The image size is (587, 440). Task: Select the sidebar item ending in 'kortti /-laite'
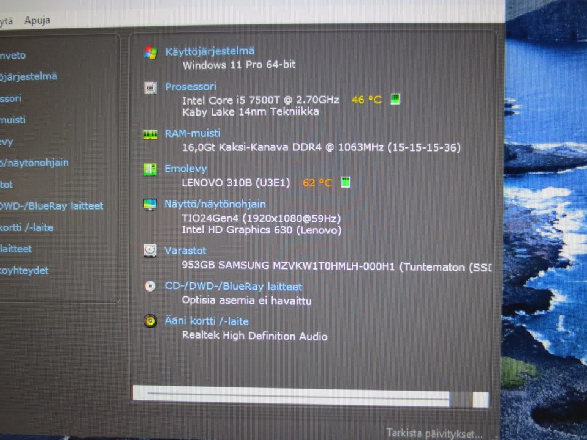coord(26,227)
